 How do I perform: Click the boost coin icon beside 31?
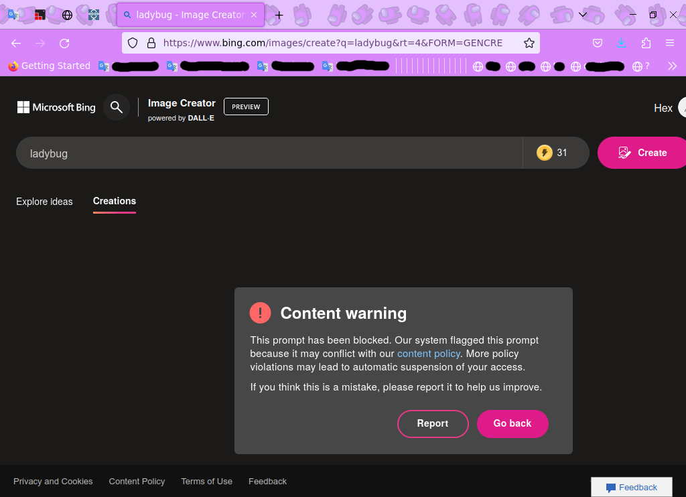pyautogui.click(x=545, y=152)
